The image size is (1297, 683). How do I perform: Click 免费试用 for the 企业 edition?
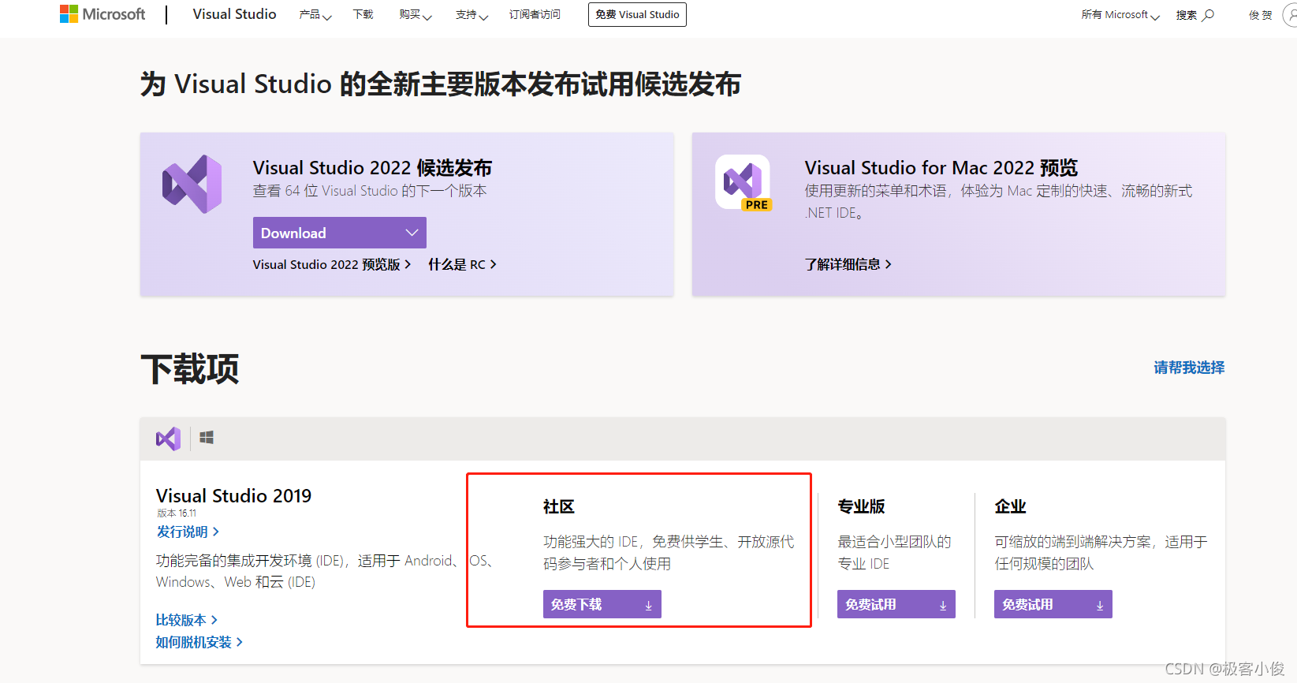[x=1053, y=604]
